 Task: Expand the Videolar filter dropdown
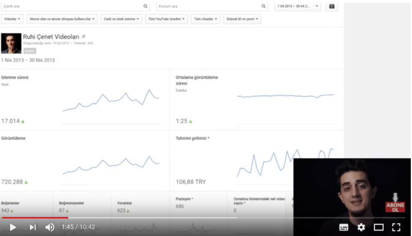click(x=12, y=19)
